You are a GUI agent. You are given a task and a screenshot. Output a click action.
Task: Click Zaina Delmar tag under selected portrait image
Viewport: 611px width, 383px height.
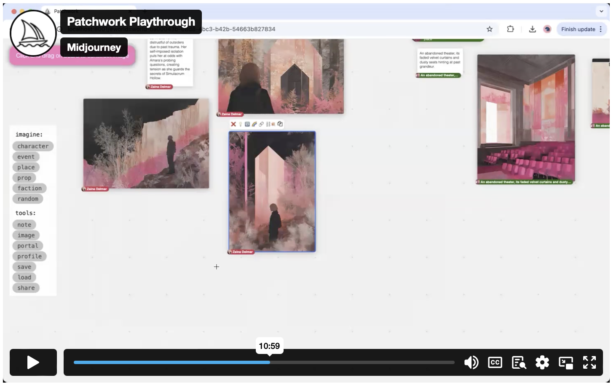pyautogui.click(x=241, y=252)
